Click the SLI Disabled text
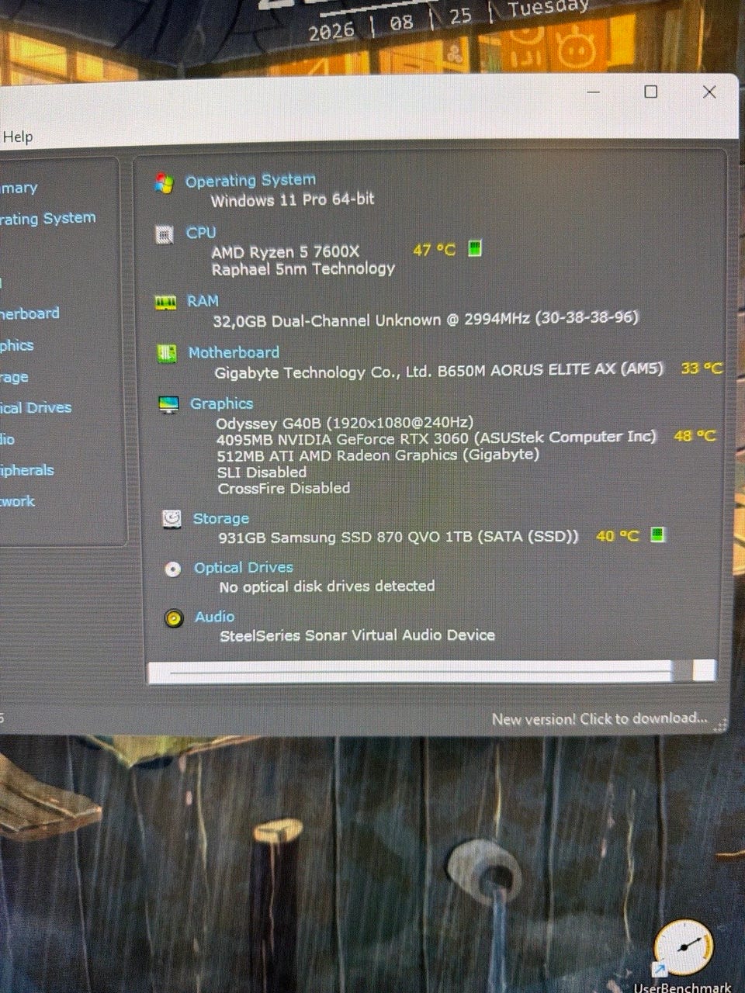 pos(262,472)
